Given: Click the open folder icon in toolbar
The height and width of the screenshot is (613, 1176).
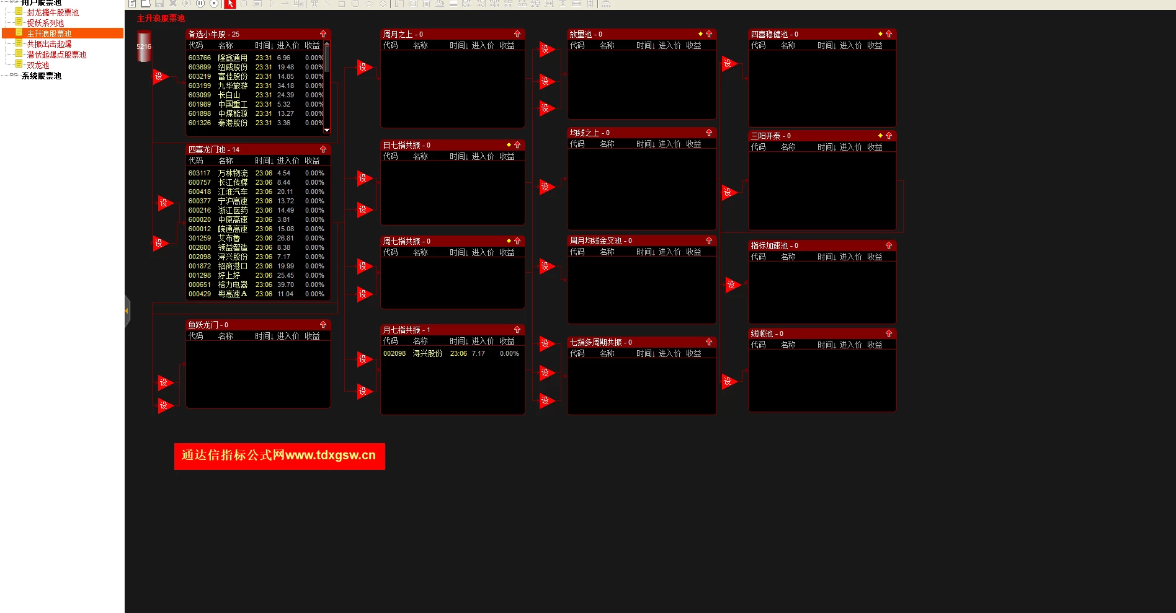Looking at the screenshot, I should 146,4.
